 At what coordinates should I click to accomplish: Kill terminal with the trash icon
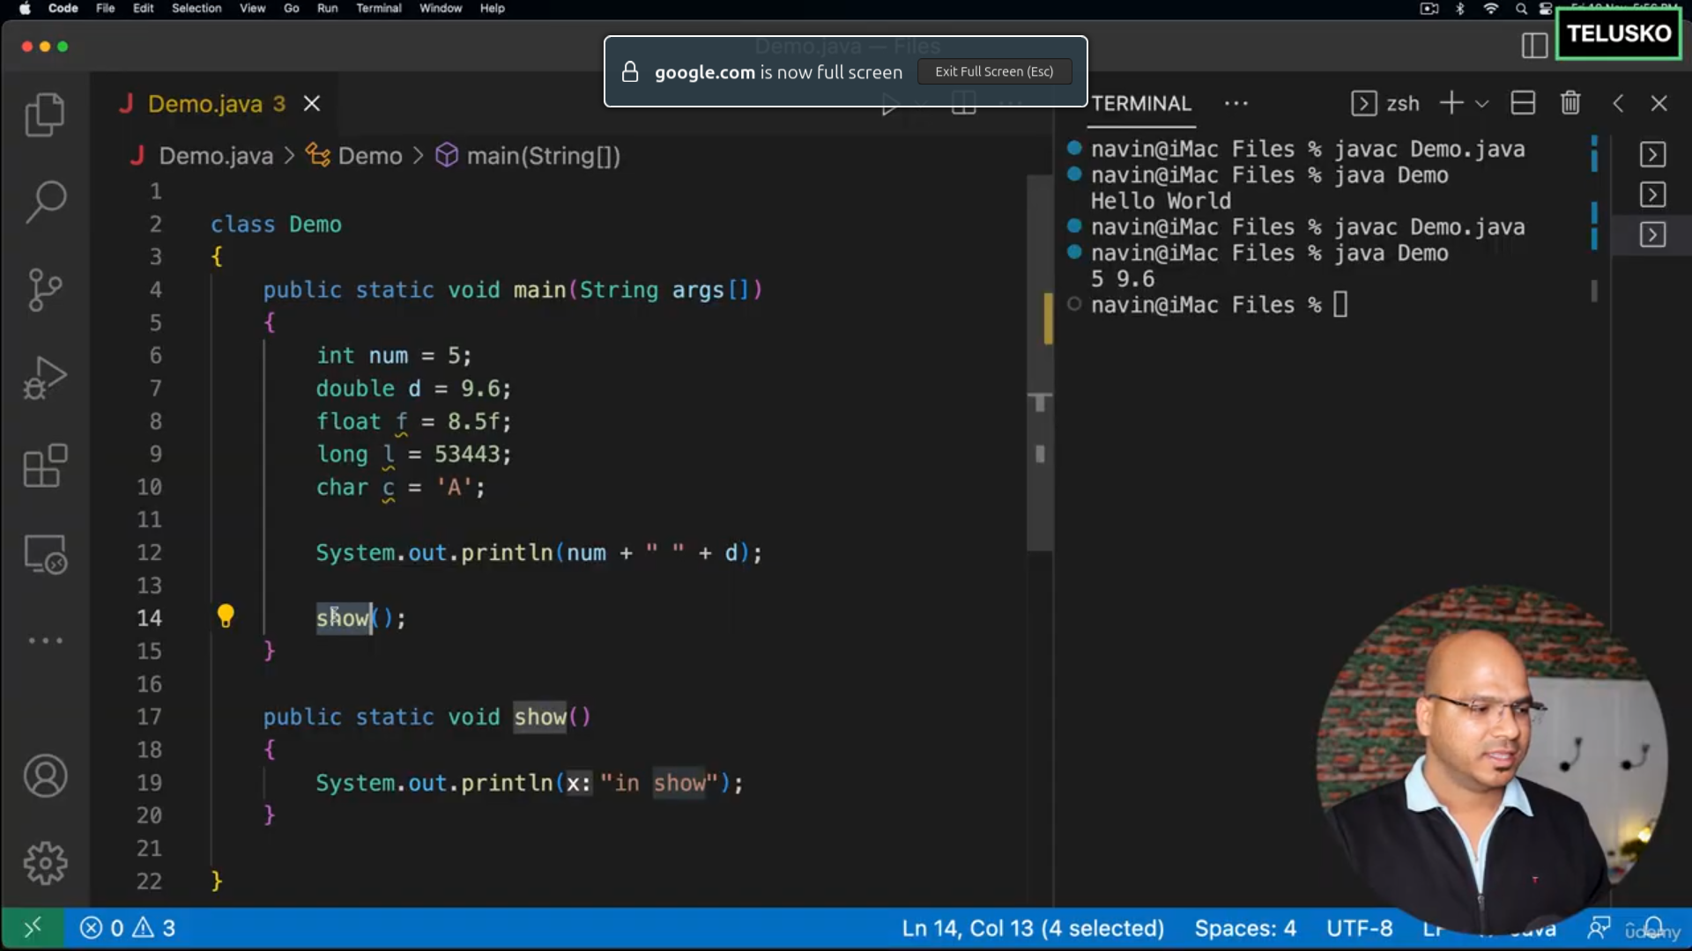point(1570,103)
